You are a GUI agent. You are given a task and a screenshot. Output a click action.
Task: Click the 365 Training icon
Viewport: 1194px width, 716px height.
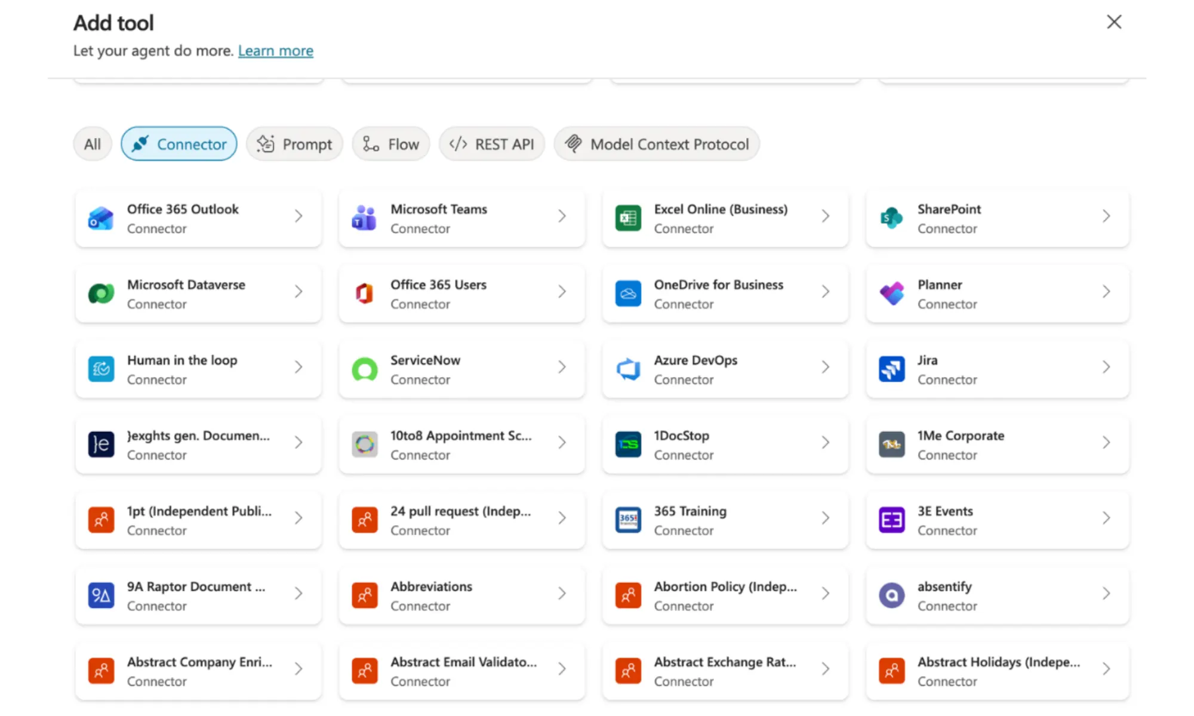(x=628, y=520)
